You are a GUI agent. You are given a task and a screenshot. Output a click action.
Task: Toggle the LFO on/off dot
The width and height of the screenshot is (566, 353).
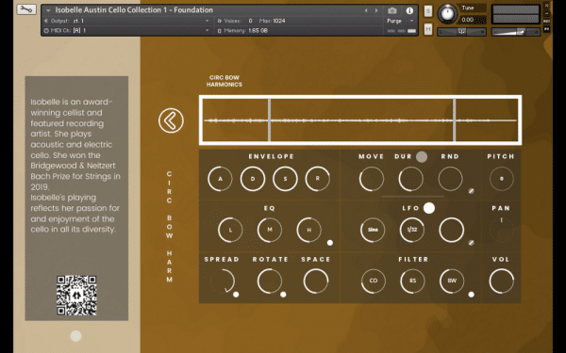tap(429, 208)
